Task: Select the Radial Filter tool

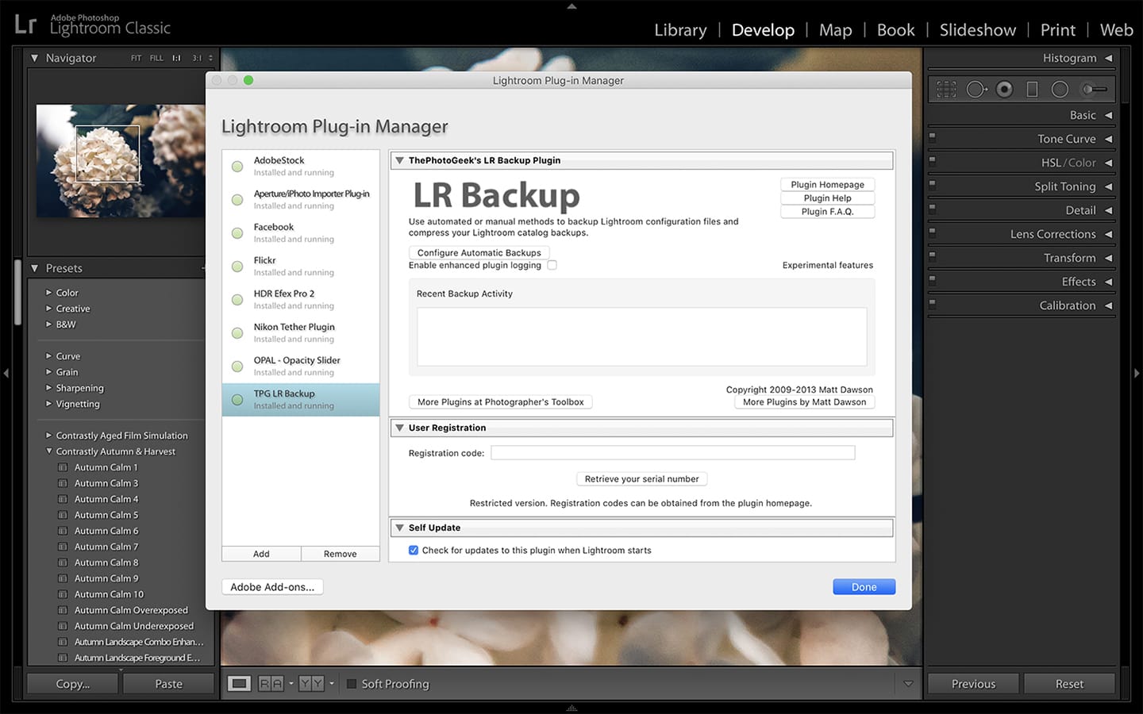Action: tap(1060, 90)
